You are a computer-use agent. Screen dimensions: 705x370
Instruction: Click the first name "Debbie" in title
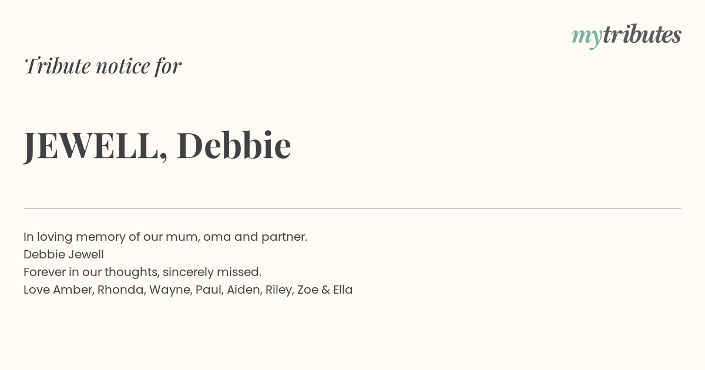point(234,144)
